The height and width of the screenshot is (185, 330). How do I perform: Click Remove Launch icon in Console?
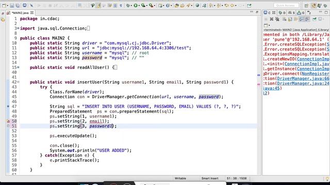(272, 19)
